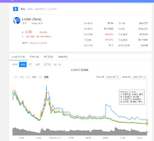This screenshot has height=141, width=154.
Task: Select the 30天 time range
Action: coord(38,64)
